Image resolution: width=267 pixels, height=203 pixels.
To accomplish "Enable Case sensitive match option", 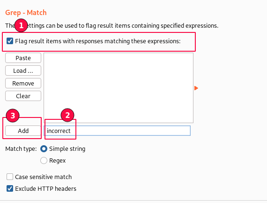I will pos(10,177).
